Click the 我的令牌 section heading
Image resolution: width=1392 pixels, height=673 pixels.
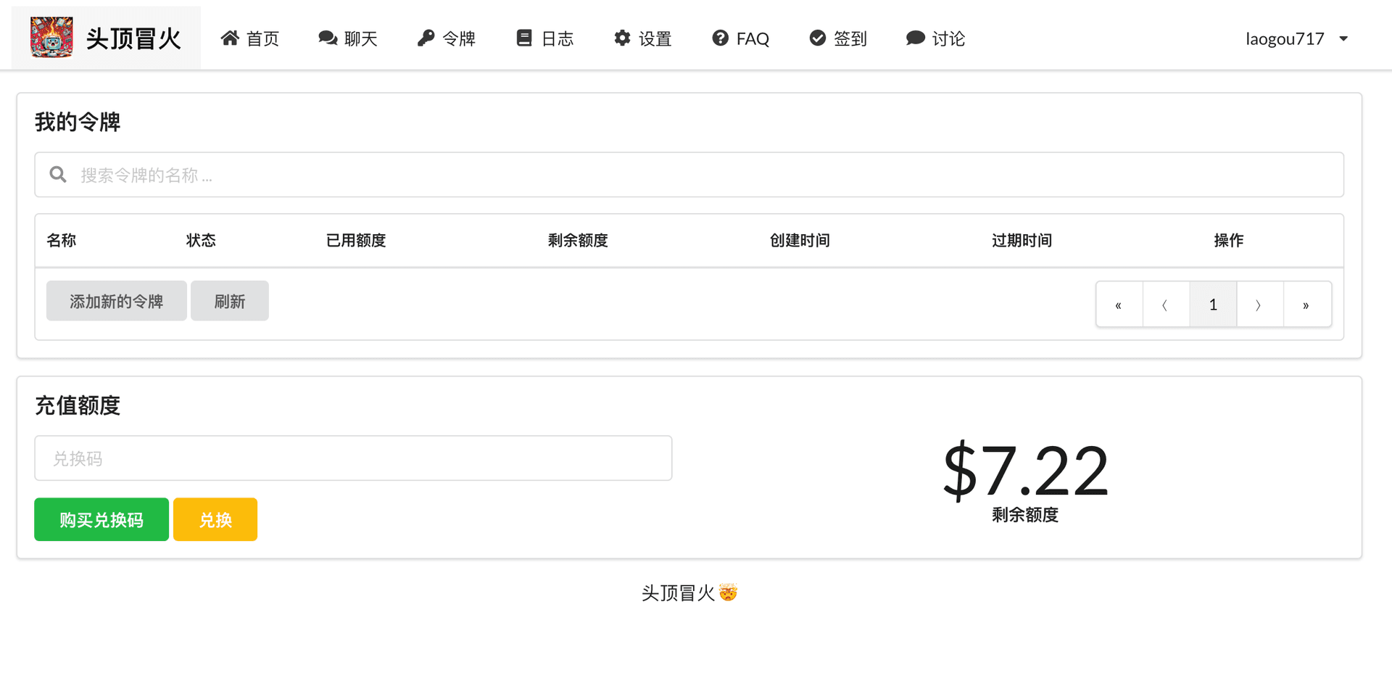78,122
